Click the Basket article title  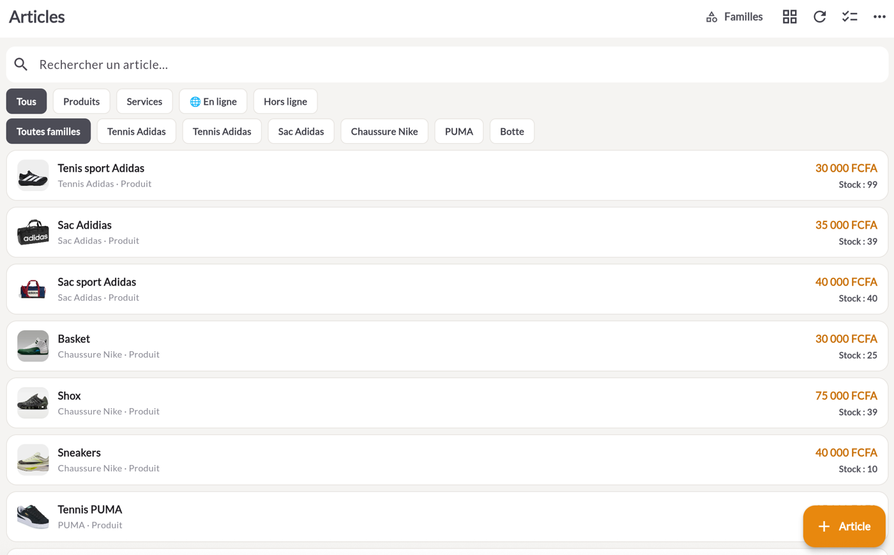point(73,338)
